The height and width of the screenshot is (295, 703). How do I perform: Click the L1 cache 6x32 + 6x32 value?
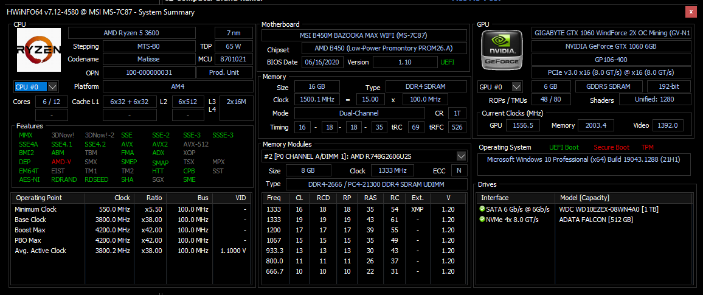[130, 102]
